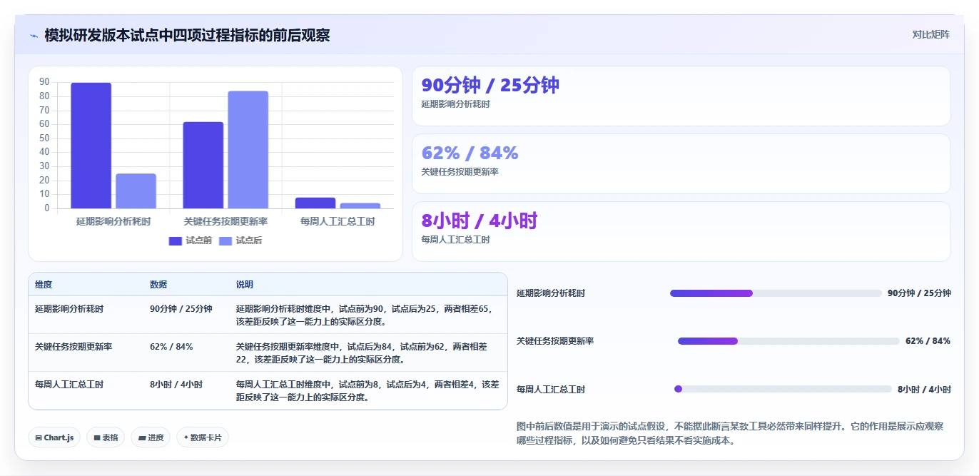Viewport: 979px width, 476px height.
Task: Click the description mentioning 两者相差4
Action: [367, 391]
